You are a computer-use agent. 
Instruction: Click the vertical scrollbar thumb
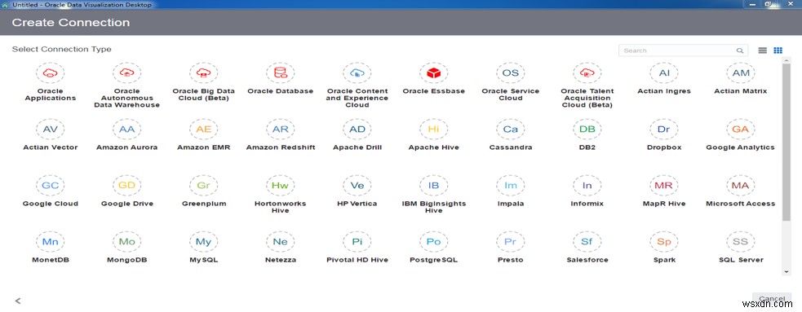tap(786, 143)
